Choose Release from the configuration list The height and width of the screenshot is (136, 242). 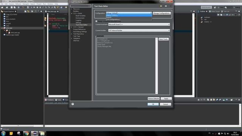click(x=129, y=18)
